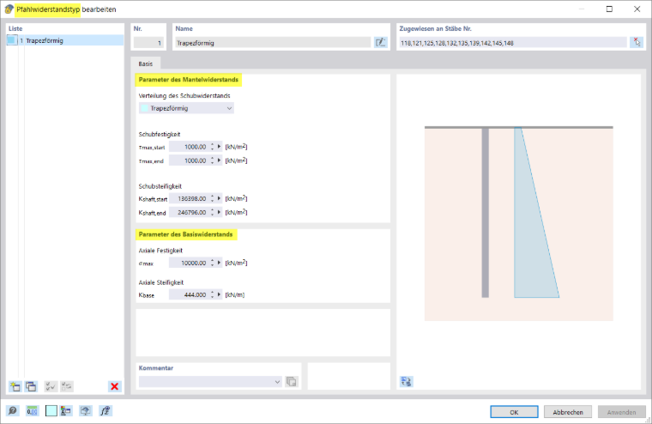
Task: Click the Kshaft,start value field
Action: tap(189, 198)
